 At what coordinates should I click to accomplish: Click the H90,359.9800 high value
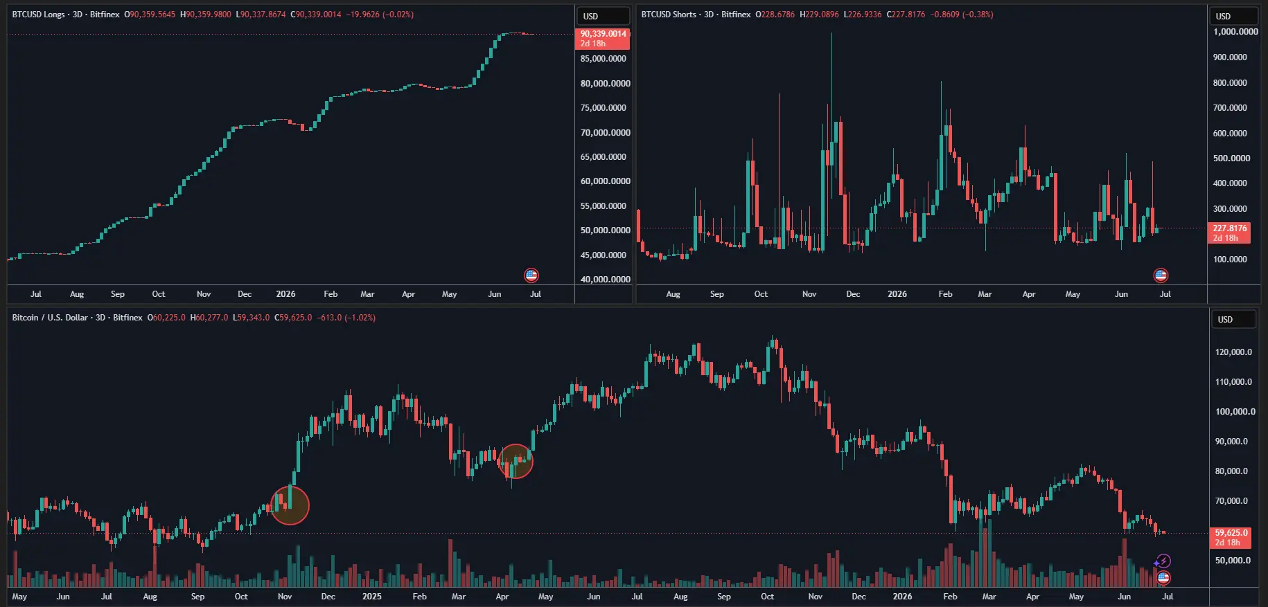[x=205, y=15]
